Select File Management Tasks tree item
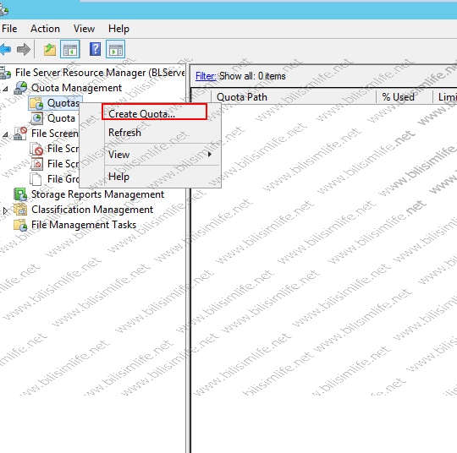The image size is (457, 453). (84, 225)
